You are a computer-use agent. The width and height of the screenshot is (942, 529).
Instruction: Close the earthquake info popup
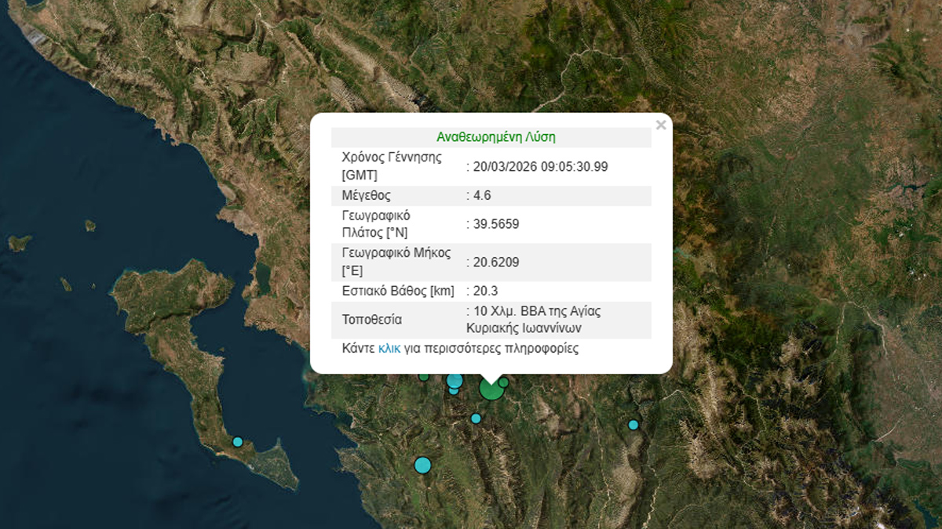pyautogui.click(x=661, y=125)
